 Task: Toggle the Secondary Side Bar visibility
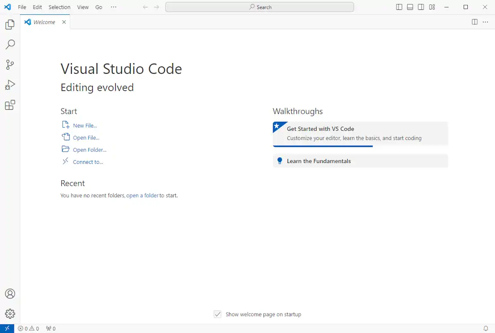420,7
